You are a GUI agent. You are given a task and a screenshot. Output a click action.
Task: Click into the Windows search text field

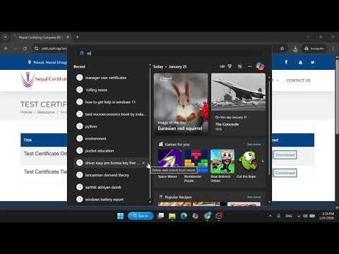coord(169,54)
